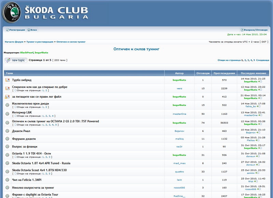The height and width of the screenshot is (198, 273).
Task: Click the Спирачки topic status icon
Action: click(x=7, y=88)
